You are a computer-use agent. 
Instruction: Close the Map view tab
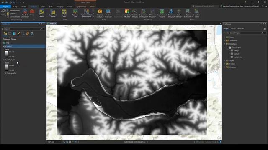pos(55,23)
